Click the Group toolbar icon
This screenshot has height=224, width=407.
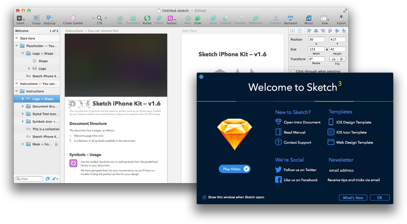click(36, 18)
